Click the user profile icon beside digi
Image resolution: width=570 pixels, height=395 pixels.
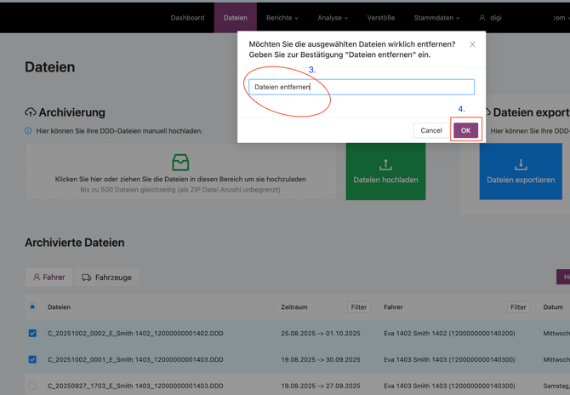pos(482,17)
